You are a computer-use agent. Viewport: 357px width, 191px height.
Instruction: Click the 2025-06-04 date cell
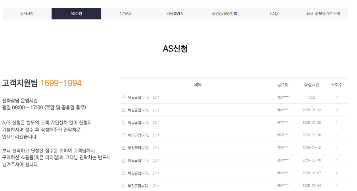pyautogui.click(x=311, y=185)
